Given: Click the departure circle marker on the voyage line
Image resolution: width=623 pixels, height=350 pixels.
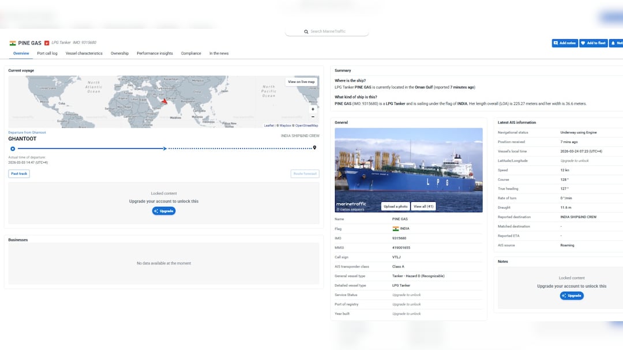Looking at the screenshot, I should [13, 148].
